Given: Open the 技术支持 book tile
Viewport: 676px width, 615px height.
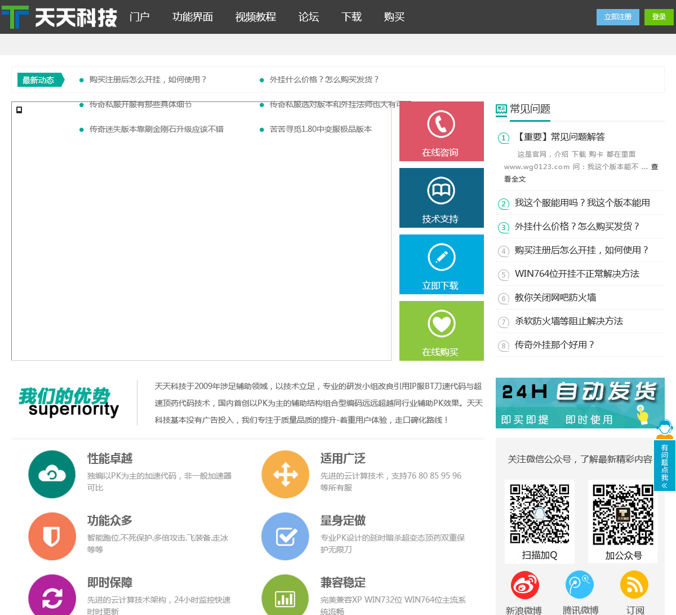Looking at the screenshot, I should (442, 198).
